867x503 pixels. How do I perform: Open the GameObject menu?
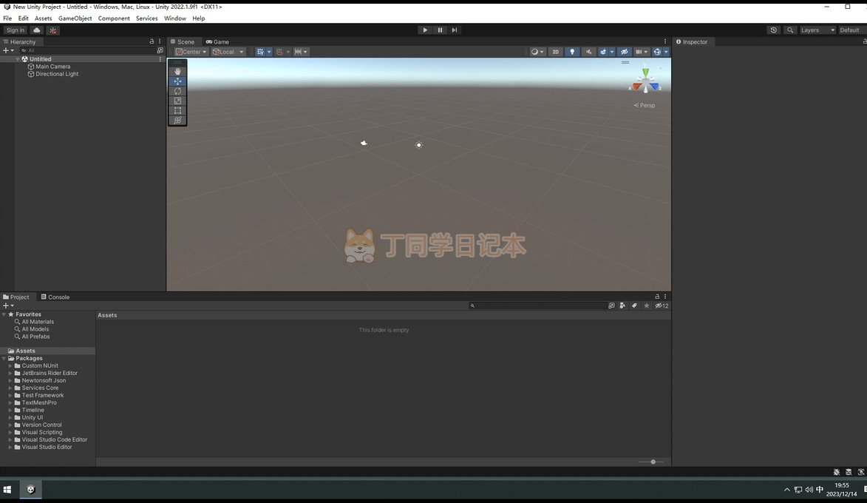tap(75, 18)
